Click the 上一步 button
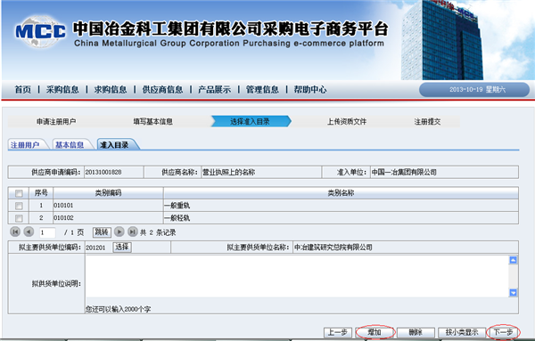Screen dimensions: 535x341 [x=338, y=332]
